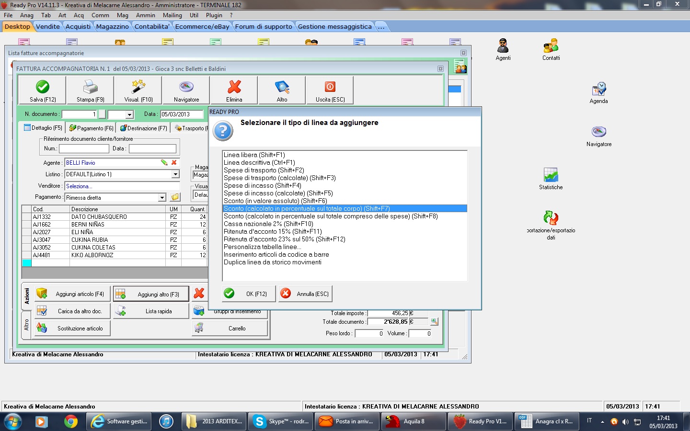Open the Agenda desktop icon
This screenshot has height=431, width=690.
[598, 93]
